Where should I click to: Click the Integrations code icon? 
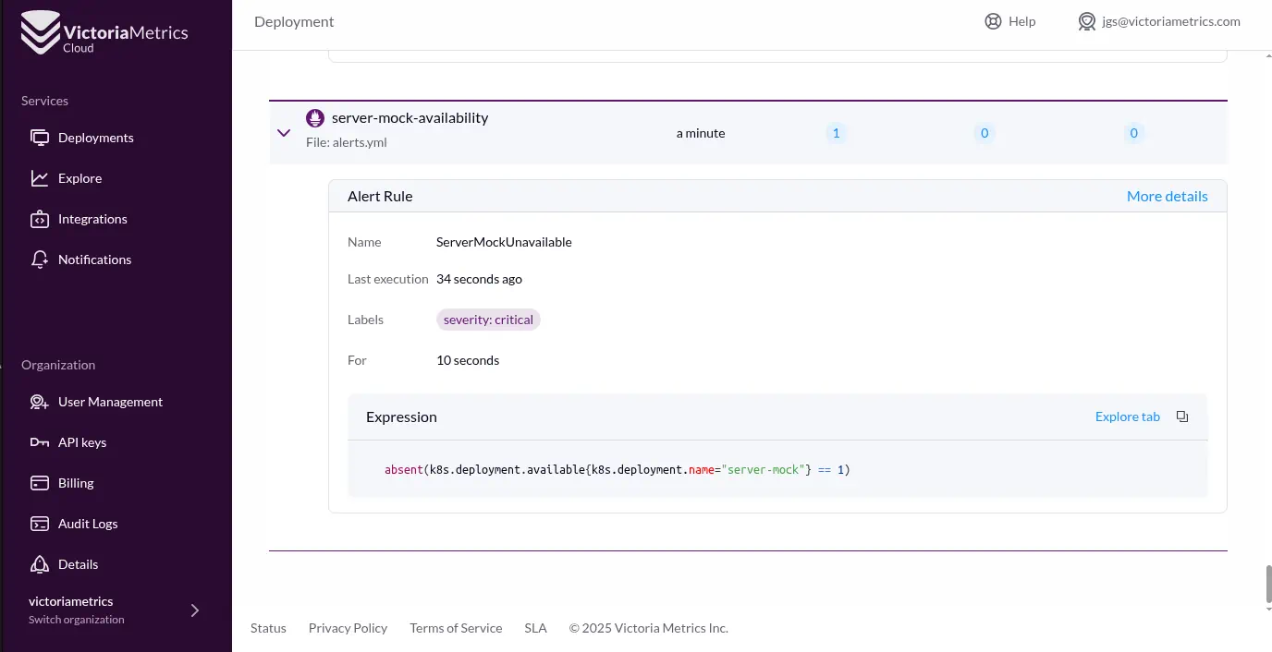pos(40,219)
